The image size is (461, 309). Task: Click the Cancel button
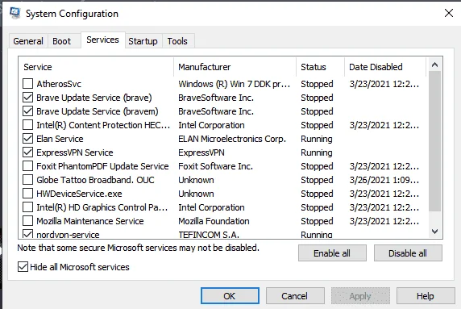point(295,296)
